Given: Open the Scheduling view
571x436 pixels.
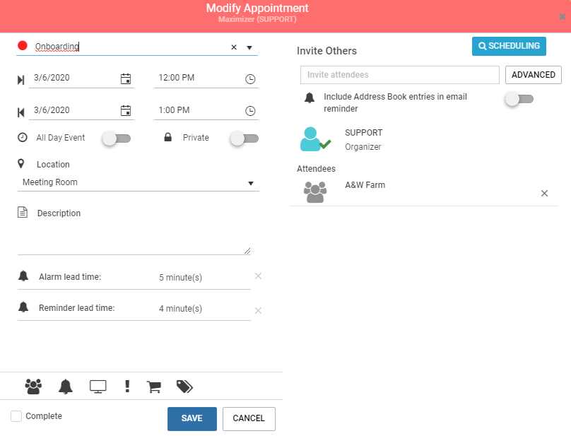Looking at the screenshot, I should pos(509,46).
